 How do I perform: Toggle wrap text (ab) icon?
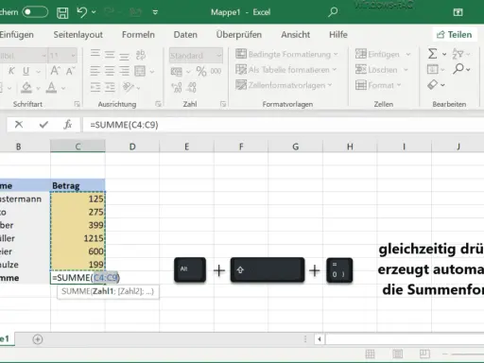(141, 55)
